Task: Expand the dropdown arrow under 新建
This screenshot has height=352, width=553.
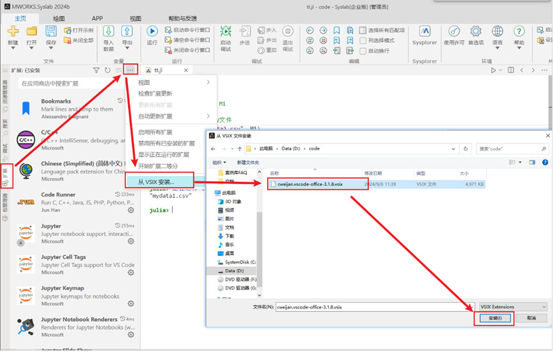Action: point(13,48)
